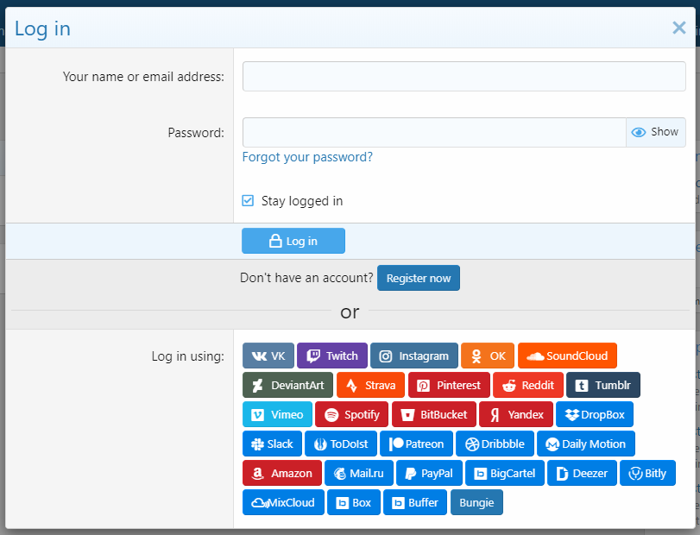Log in using Twitch
The image size is (700, 535).
332,356
